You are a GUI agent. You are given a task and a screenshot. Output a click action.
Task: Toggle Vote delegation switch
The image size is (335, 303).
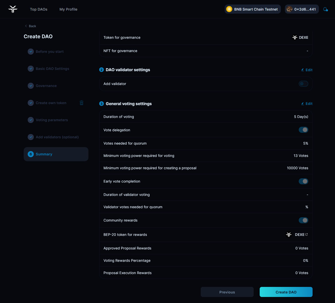coord(303,130)
